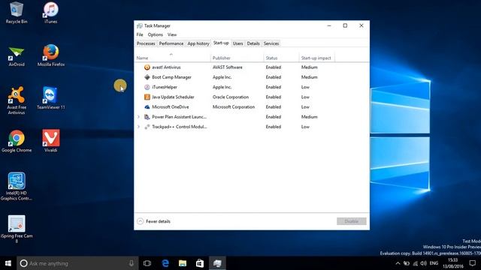Expand the Power Plan Assistant Launcher group

pyautogui.click(x=138, y=117)
